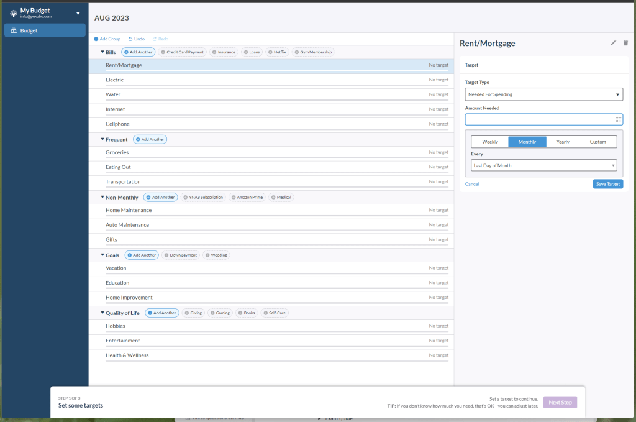Image resolution: width=636 pixels, height=422 pixels.
Task: Select the Cellphone category row
Action: [271, 125]
